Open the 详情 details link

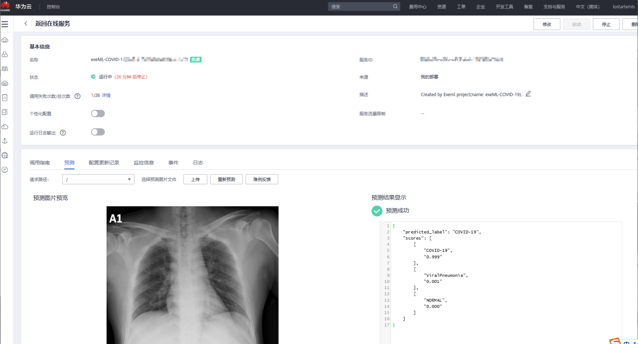106,96
